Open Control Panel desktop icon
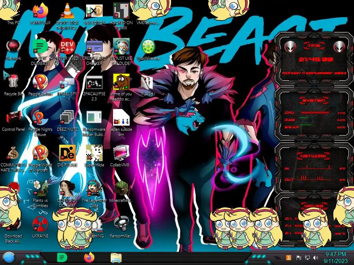The width and height of the screenshot is (354, 265). click(x=13, y=120)
